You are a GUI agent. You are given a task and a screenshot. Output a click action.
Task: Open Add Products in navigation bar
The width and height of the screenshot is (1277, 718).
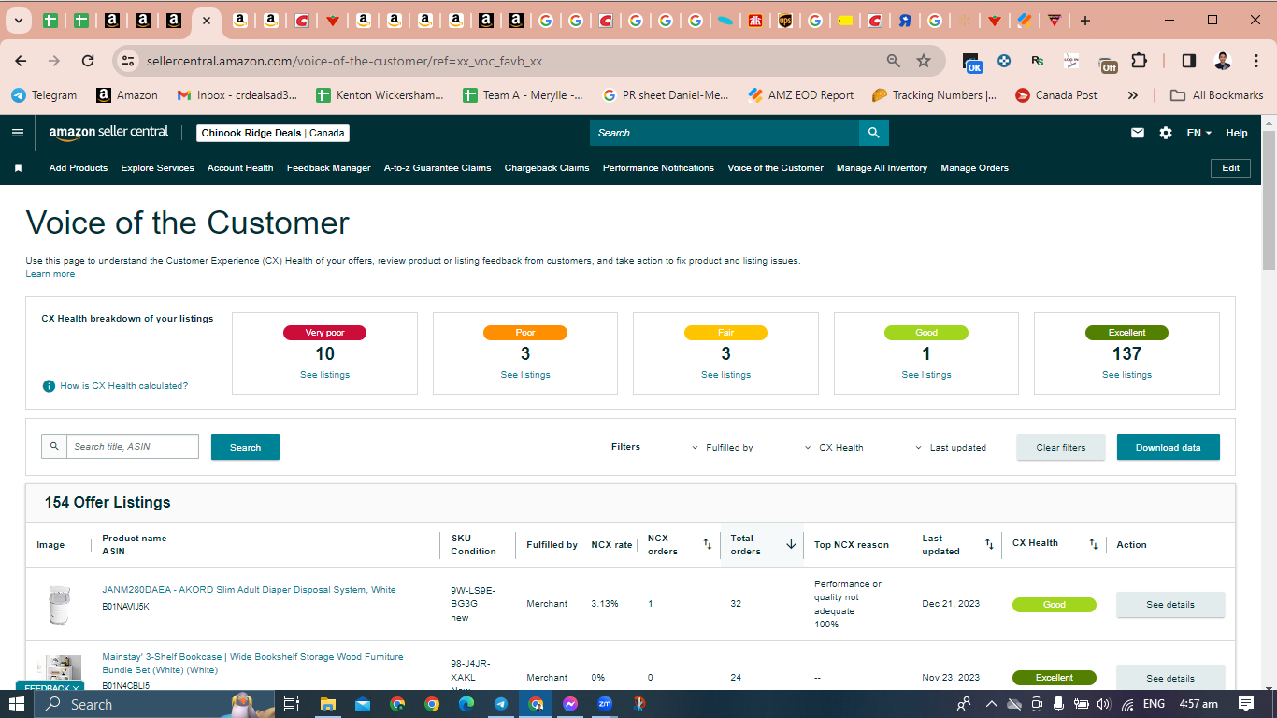coord(79,168)
